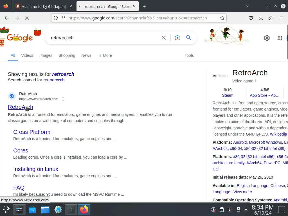The height and width of the screenshot is (216, 288).
Task: Open System Settings from taskbar
Action: 19,209
